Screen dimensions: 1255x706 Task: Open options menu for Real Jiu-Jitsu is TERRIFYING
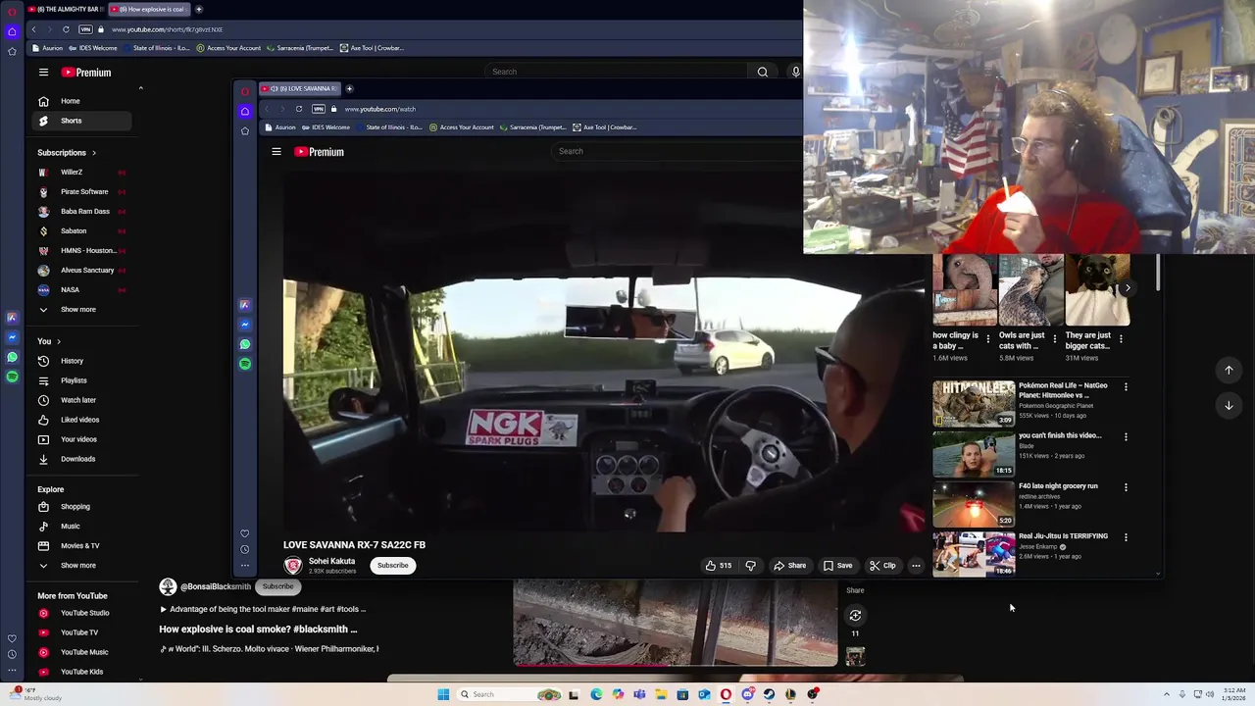1126,537
